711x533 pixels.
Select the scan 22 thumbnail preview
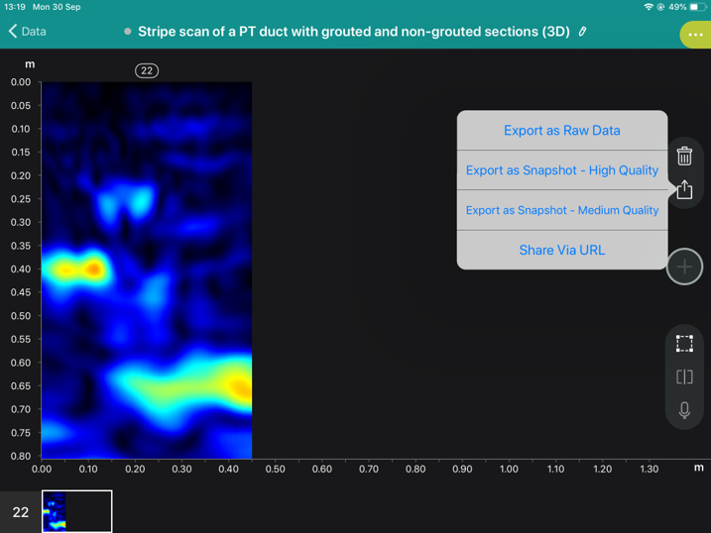coord(76,511)
